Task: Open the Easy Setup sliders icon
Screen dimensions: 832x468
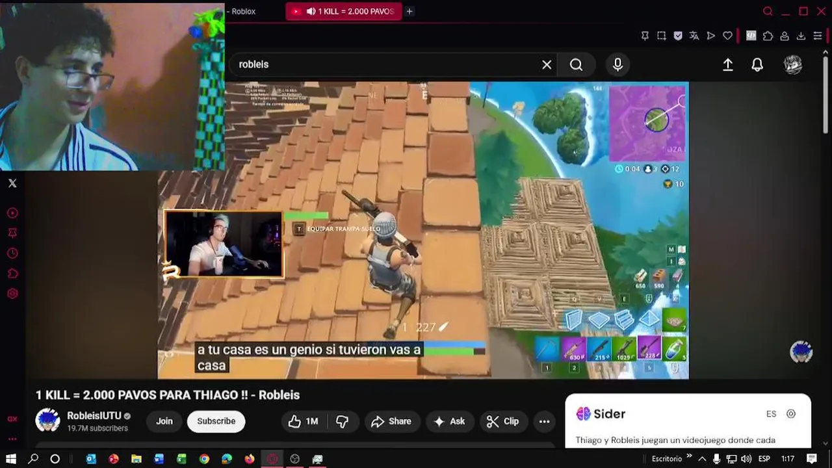Action: click(818, 36)
